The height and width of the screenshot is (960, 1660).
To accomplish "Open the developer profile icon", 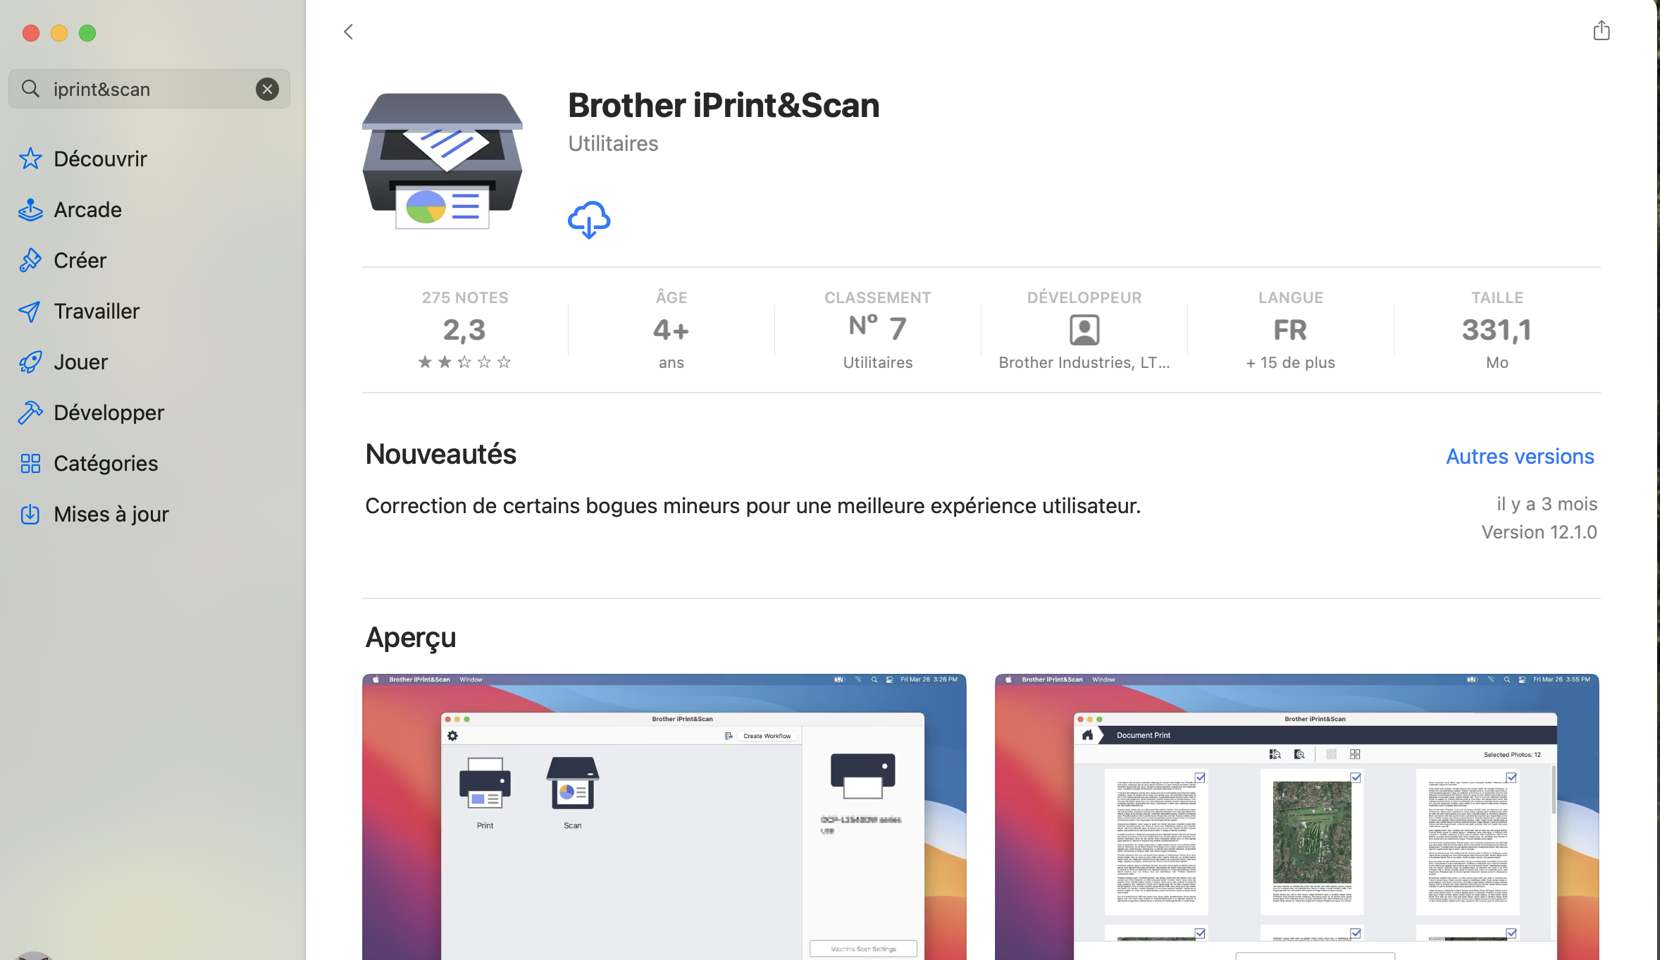I will [x=1084, y=330].
